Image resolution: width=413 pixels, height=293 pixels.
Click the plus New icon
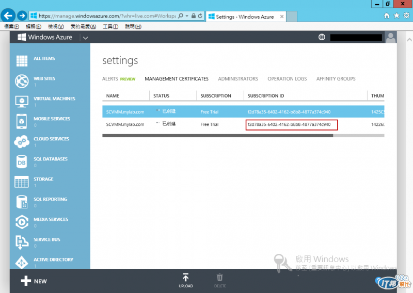click(x=26, y=281)
